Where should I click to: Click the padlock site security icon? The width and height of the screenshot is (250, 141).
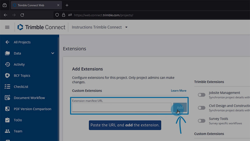[63, 15]
